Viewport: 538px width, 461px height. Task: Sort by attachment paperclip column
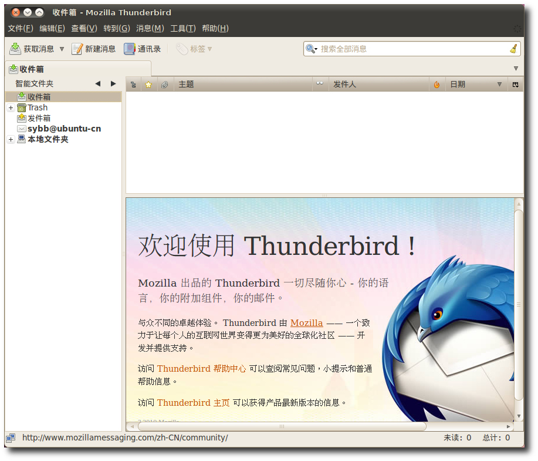[x=165, y=85]
